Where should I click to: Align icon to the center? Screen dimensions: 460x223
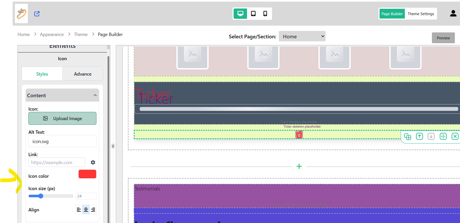pyautogui.click(x=86, y=210)
